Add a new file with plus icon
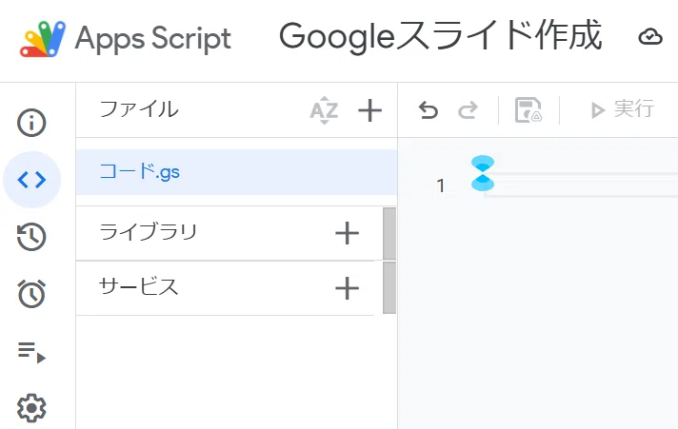This screenshot has width=678, height=429. [x=369, y=110]
